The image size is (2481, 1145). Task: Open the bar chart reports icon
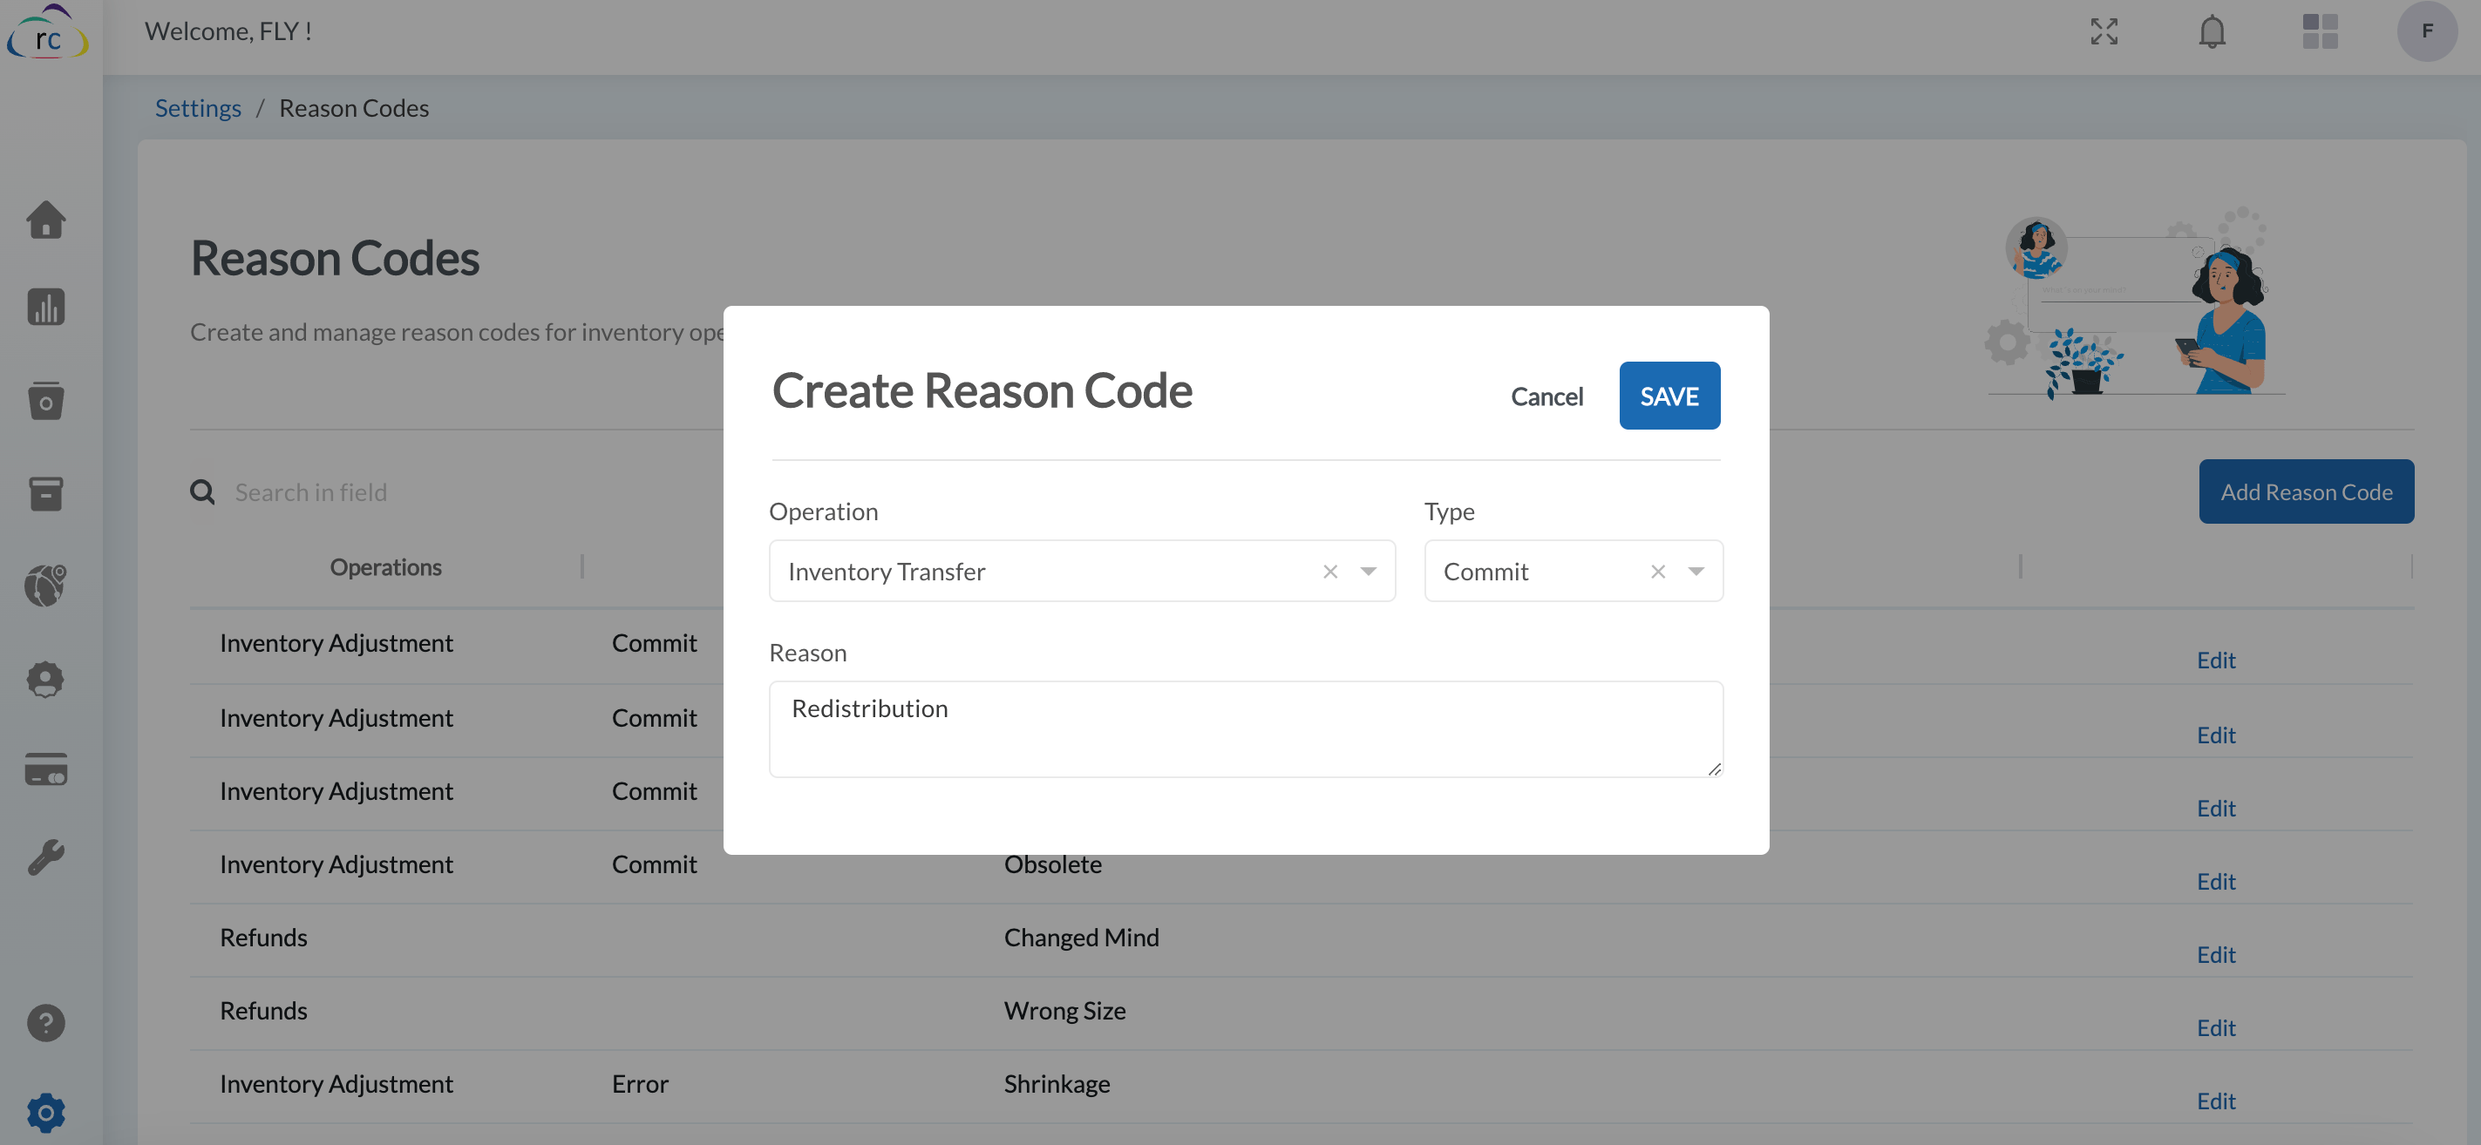coord(45,308)
